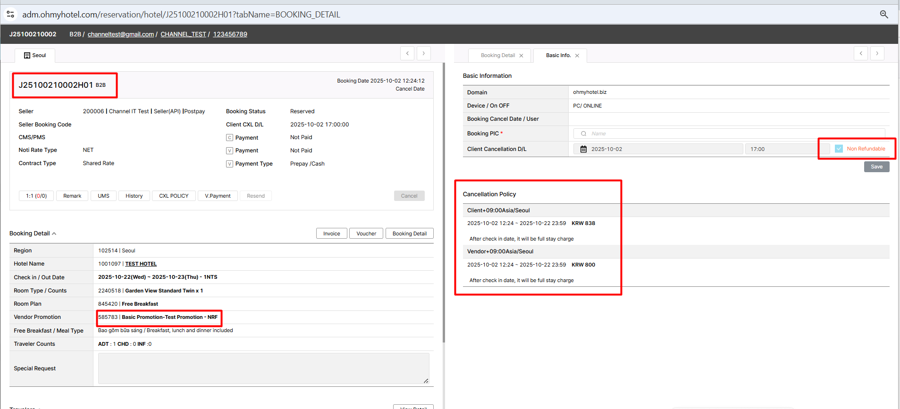Image resolution: width=900 pixels, height=409 pixels.
Task: Toggle the Non Refundable checkbox
Action: 839,149
